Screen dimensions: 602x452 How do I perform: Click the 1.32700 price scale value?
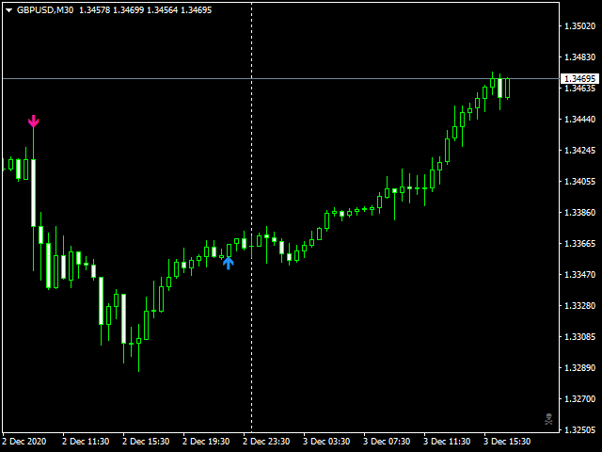coord(579,399)
